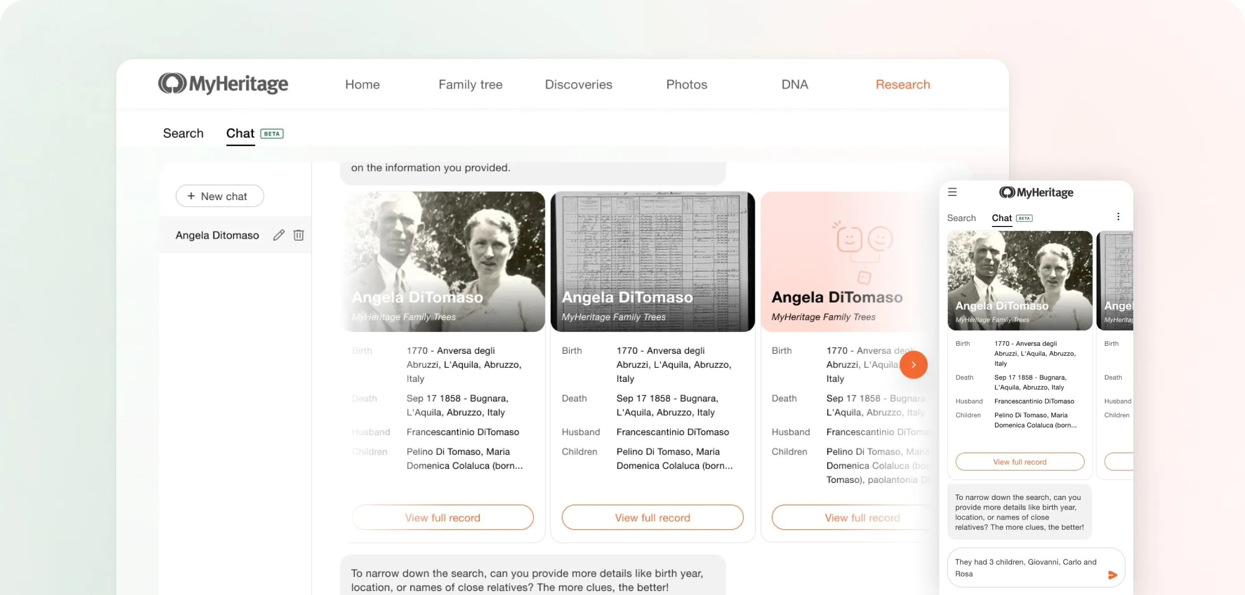1245x595 pixels.
Task: Click the 'To narrow down the search' desktop message
Action: click(533, 576)
